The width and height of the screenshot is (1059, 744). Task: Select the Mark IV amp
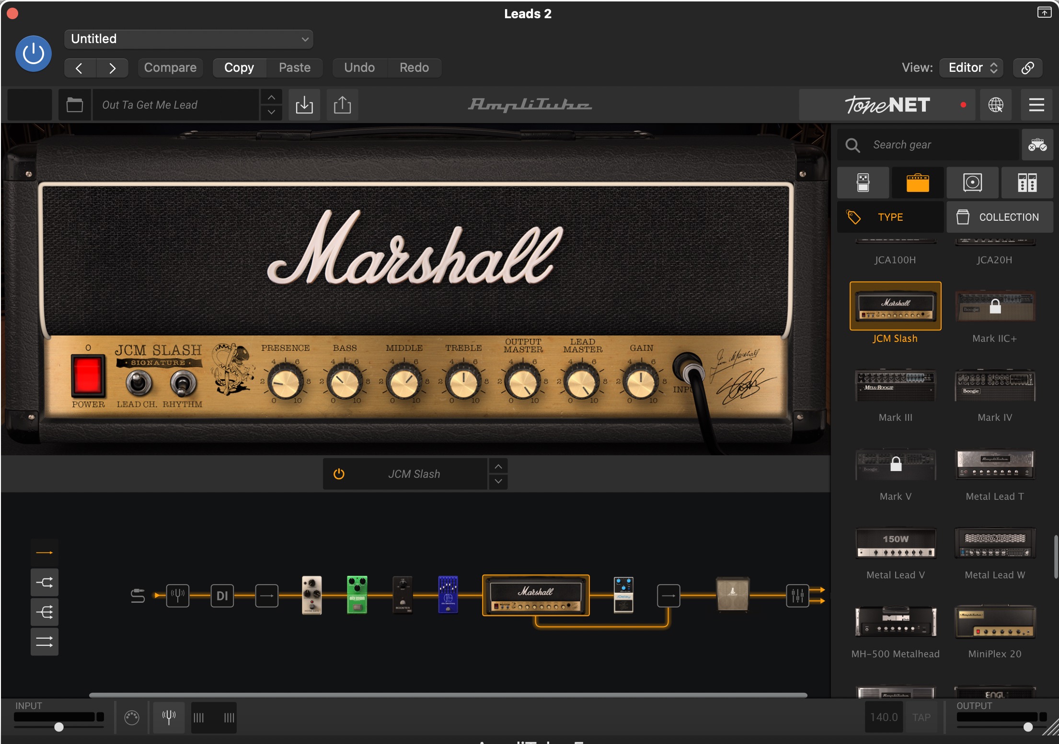pos(995,385)
